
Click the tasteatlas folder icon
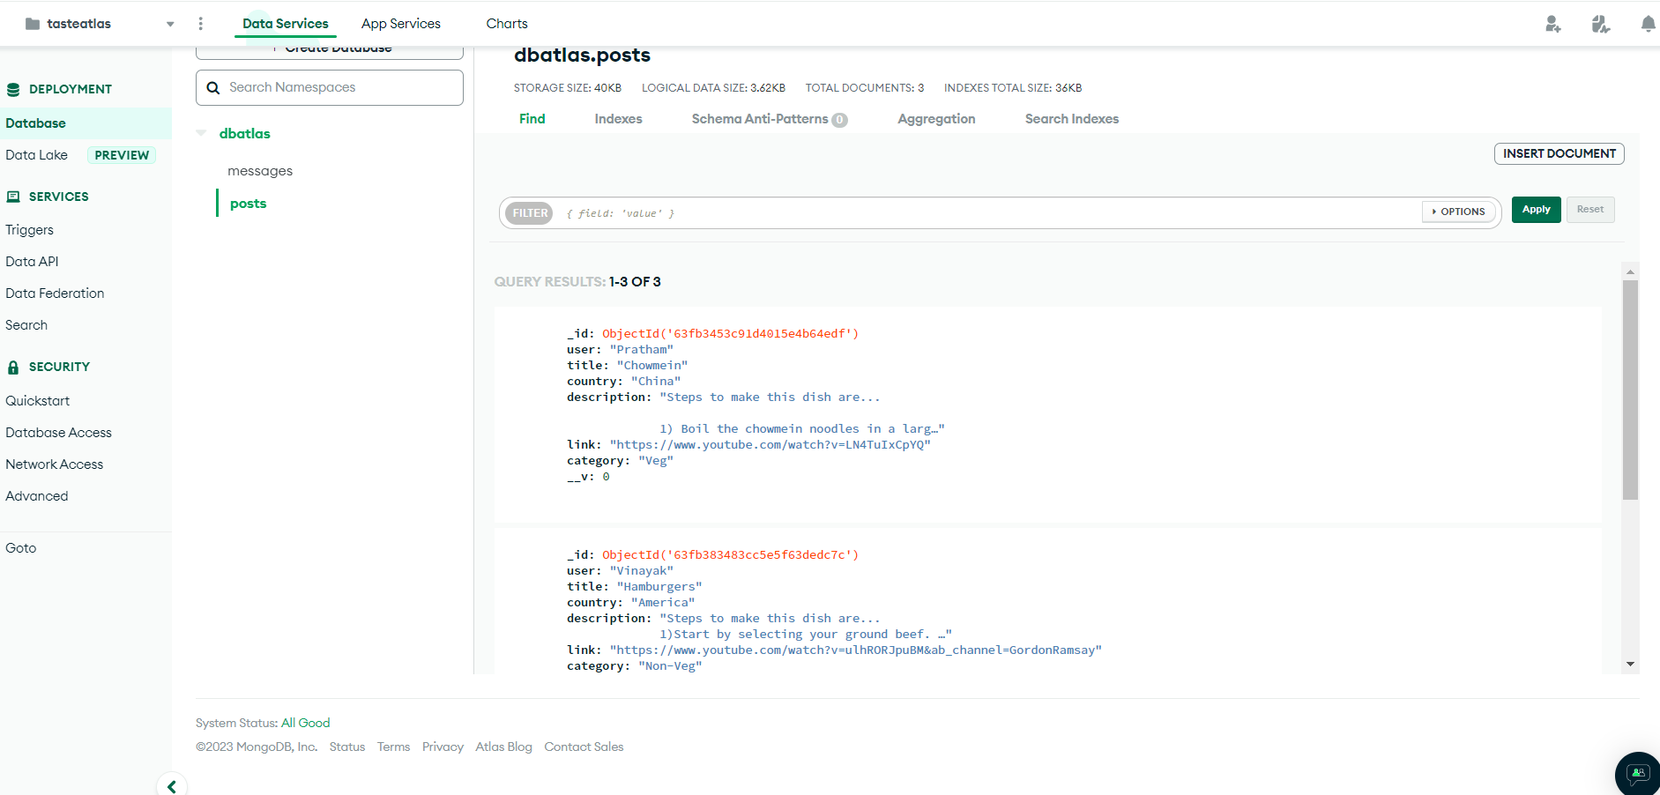[33, 24]
